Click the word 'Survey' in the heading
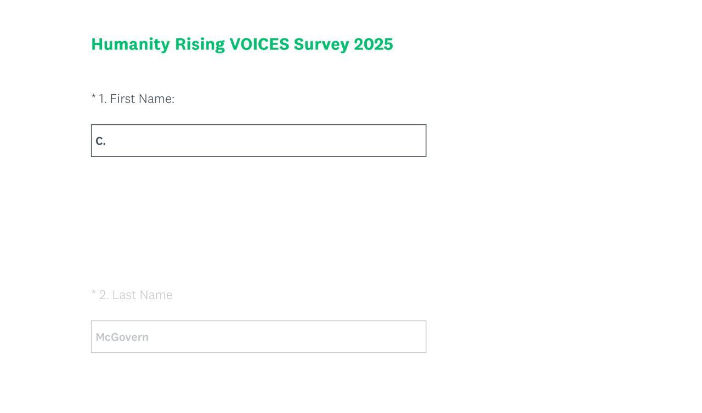 click(x=321, y=44)
